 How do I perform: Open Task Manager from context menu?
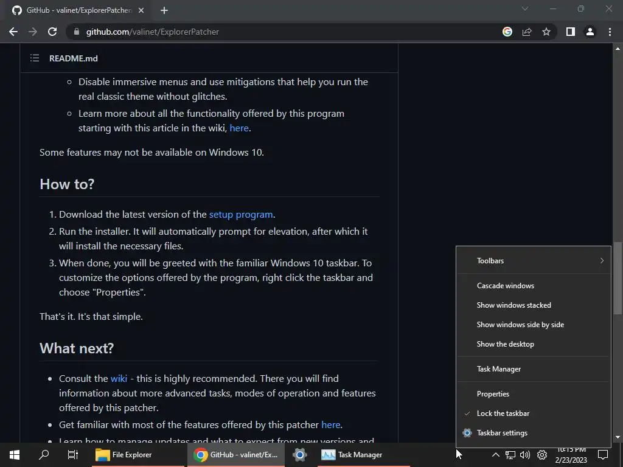[533, 369]
